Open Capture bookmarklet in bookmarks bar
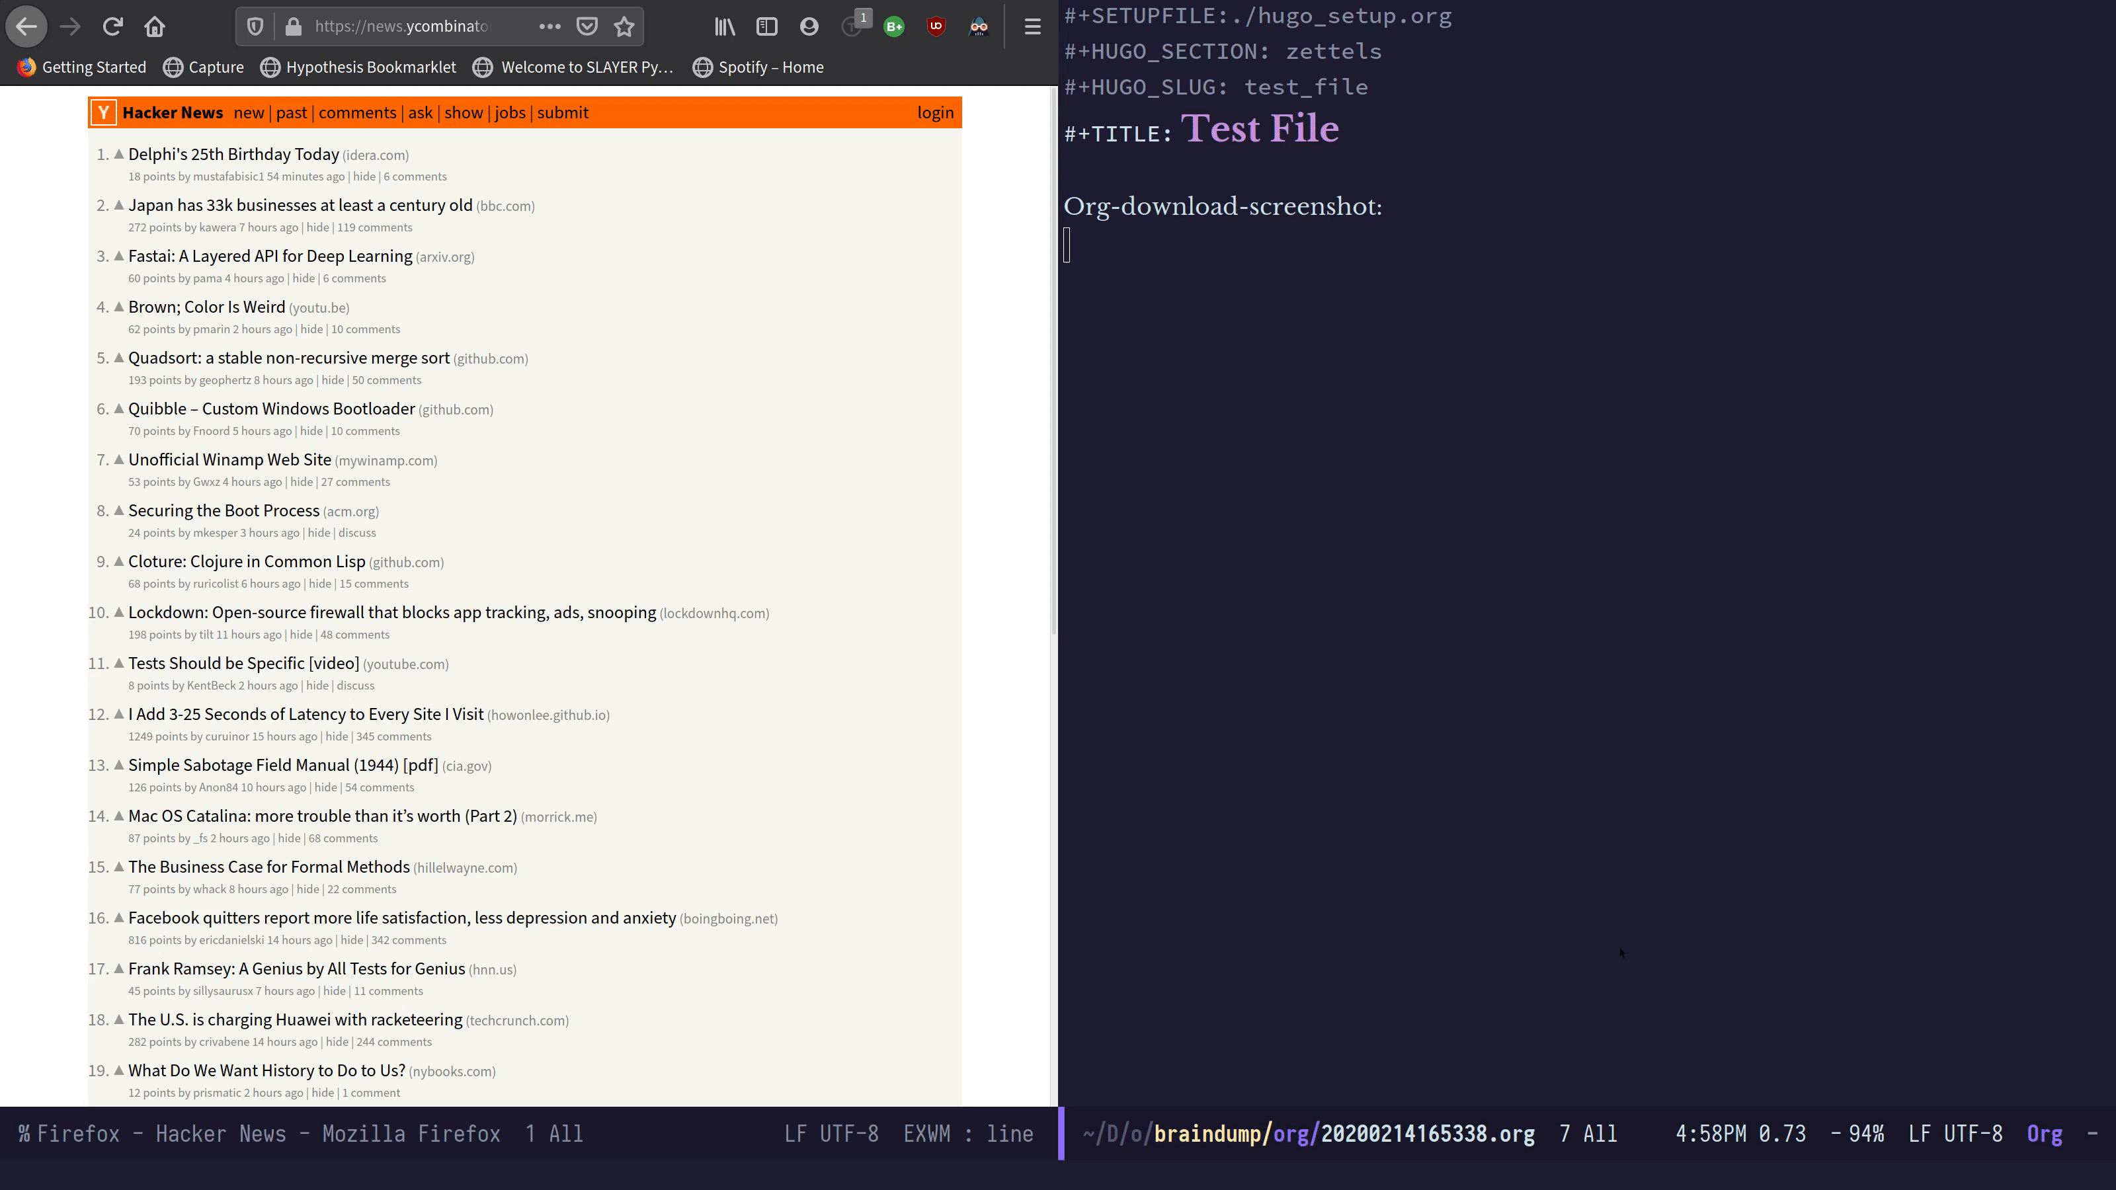 tap(204, 67)
